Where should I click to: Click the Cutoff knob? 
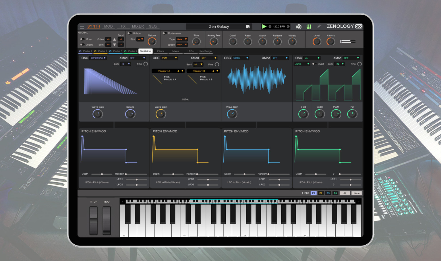[x=233, y=41]
